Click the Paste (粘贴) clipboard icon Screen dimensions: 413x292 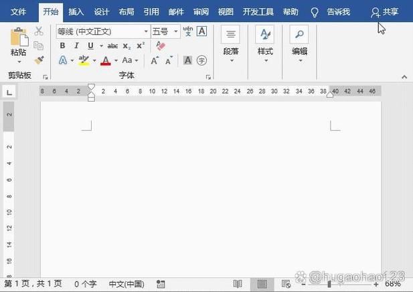click(19, 37)
